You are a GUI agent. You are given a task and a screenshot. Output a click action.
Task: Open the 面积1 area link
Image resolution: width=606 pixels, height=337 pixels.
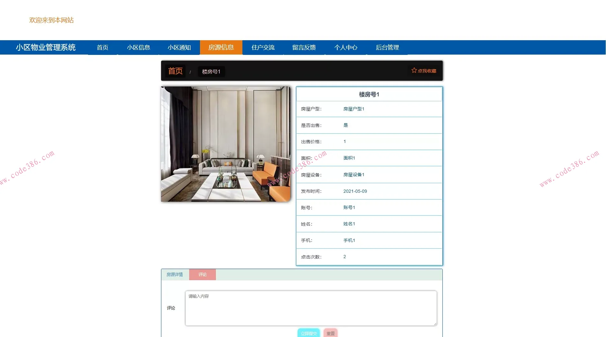(349, 158)
